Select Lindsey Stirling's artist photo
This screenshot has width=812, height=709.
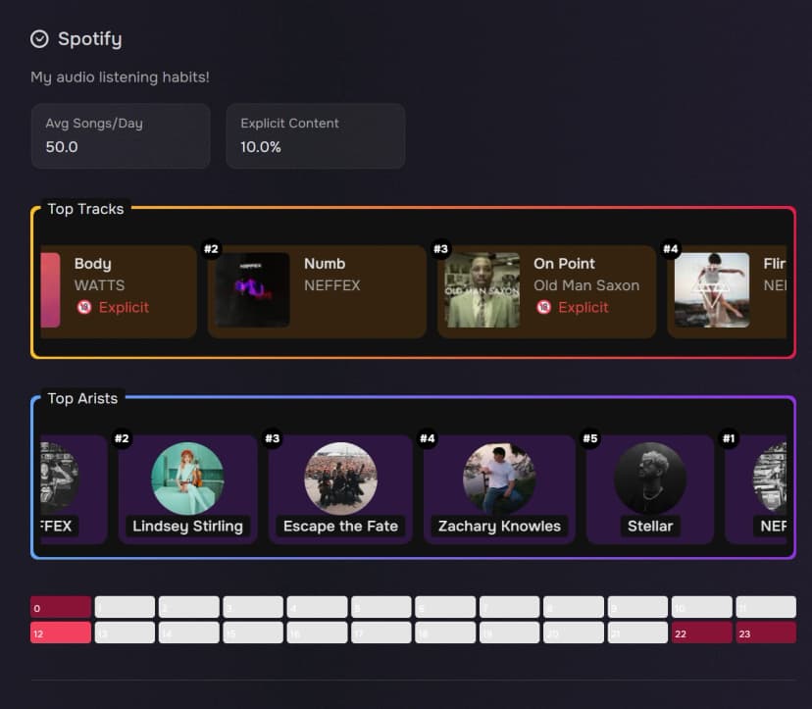pyautogui.click(x=187, y=479)
